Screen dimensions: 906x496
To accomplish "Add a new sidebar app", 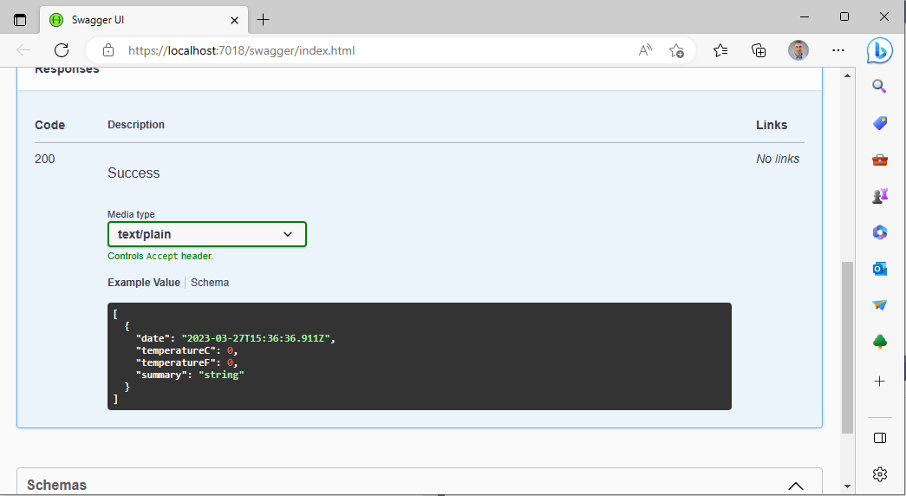I will click(x=879, y=381).
